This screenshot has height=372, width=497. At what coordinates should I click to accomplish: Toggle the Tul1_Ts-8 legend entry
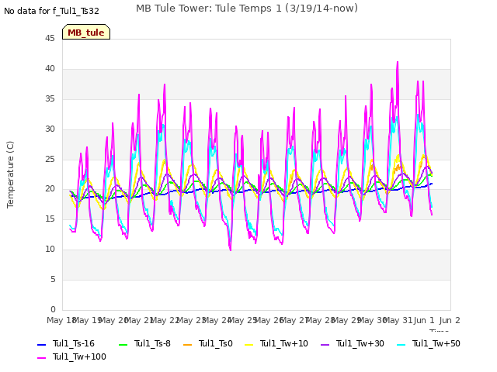click(144, 343)
